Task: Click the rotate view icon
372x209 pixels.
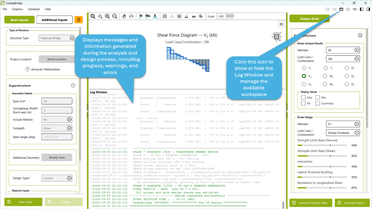Action: [x=131, y=16]
